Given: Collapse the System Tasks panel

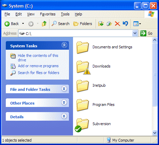Looking at the screenshot, I should 64,45.
